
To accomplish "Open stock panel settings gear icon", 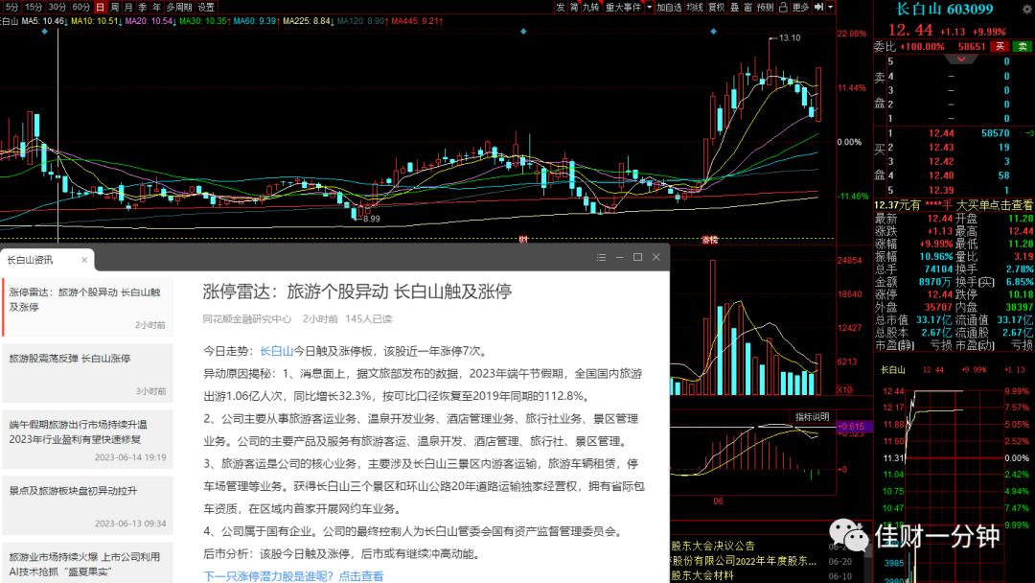I will coord(1026,9).
